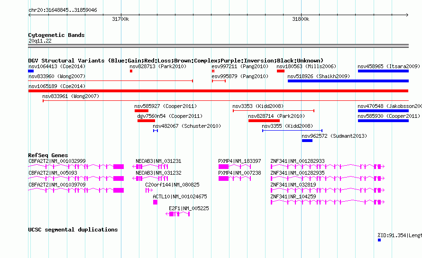
Task: Select dgv7560n54 (Cooper2011) red bar
Action: click(x=146, y=121)
